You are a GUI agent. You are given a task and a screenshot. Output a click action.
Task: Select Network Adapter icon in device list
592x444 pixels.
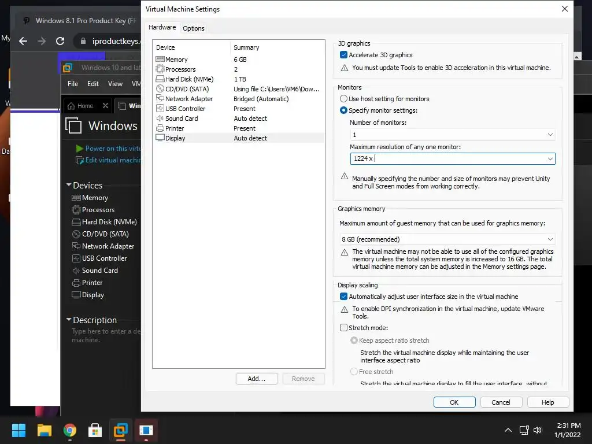pyautogui.click(x=160, y=98)
